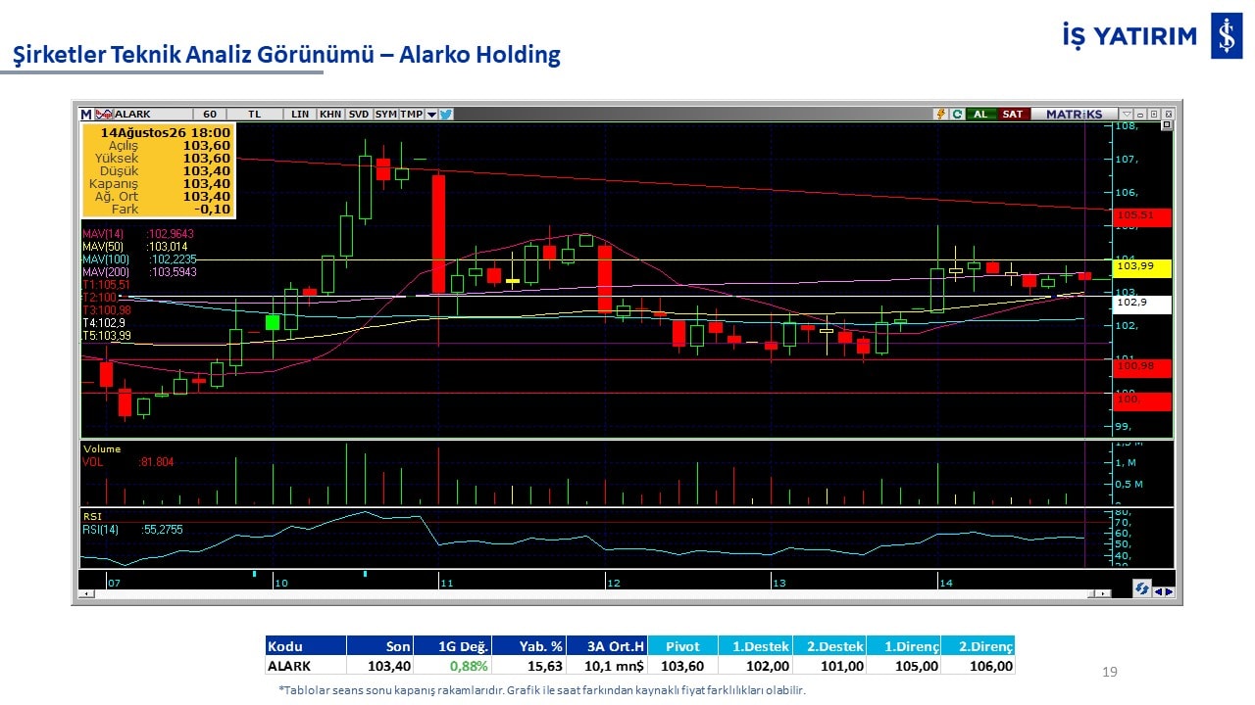Image resolution: width=1255 pixels, height=705 pixels.
Task: Click the 10,1 mn$ volume cell
Action: [x=606, y=666]
